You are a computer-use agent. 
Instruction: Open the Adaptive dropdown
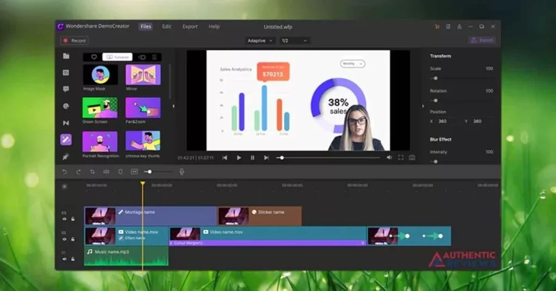260,41
